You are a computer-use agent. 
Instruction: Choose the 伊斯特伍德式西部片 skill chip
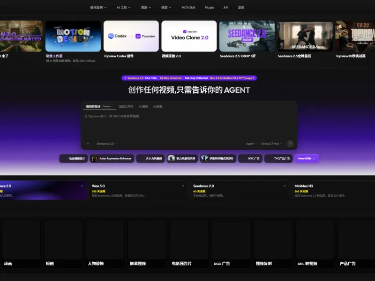(218, 158)
